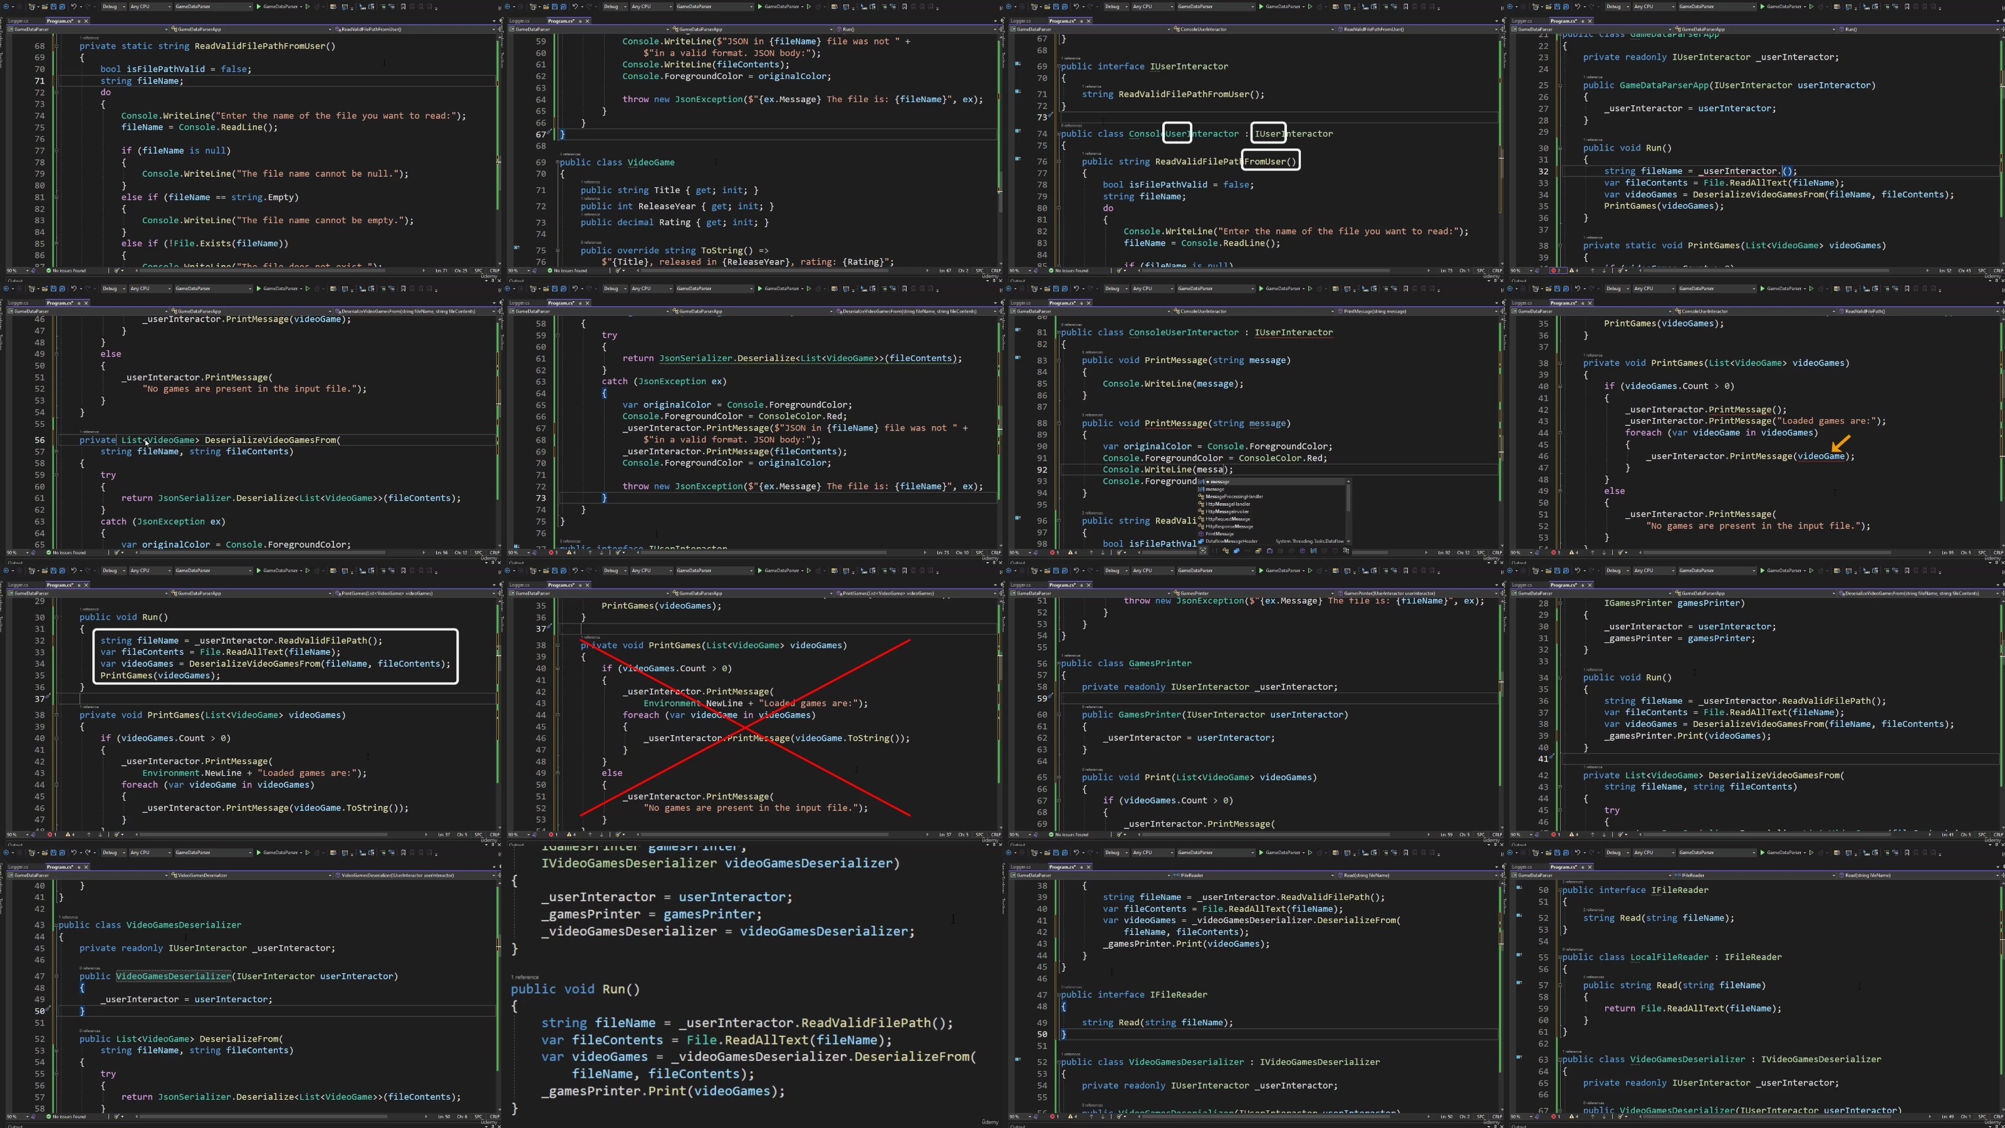Click next-issue down arrow in autocomplete popup frame
2005x1128 pixels.
point(1103,553)
